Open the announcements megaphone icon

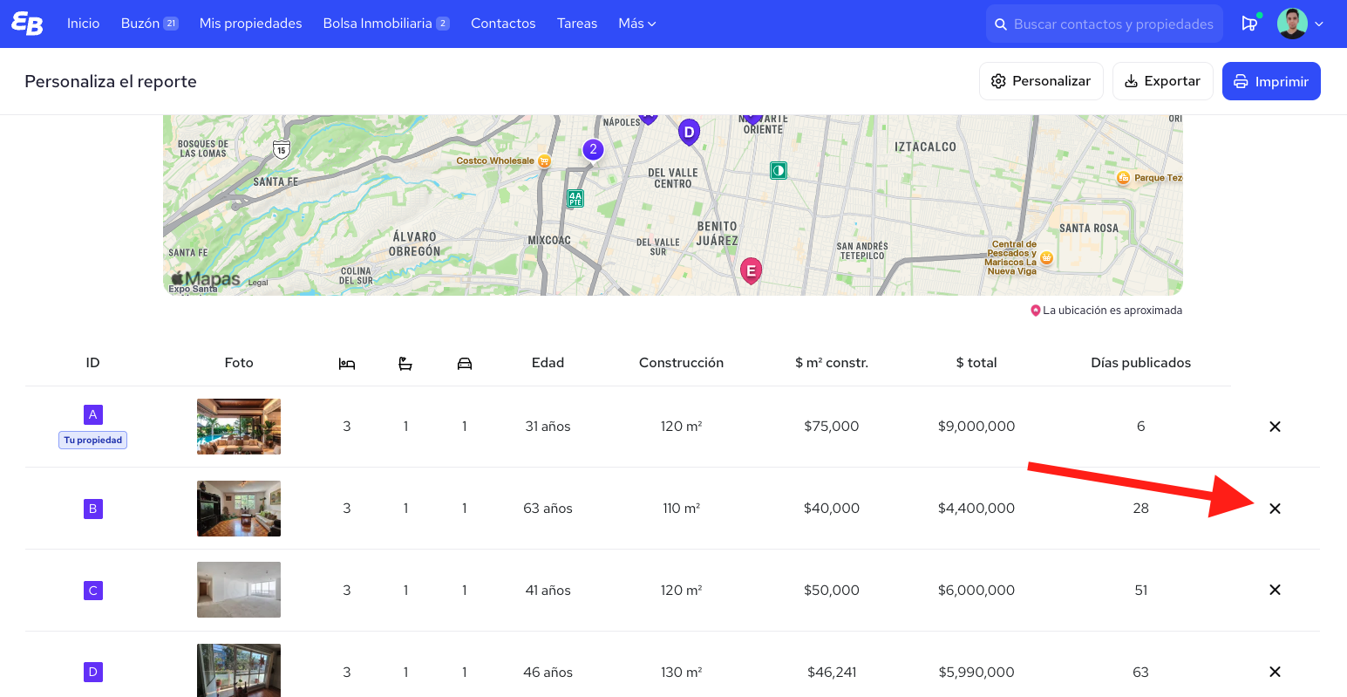[x=1249, y=24]
